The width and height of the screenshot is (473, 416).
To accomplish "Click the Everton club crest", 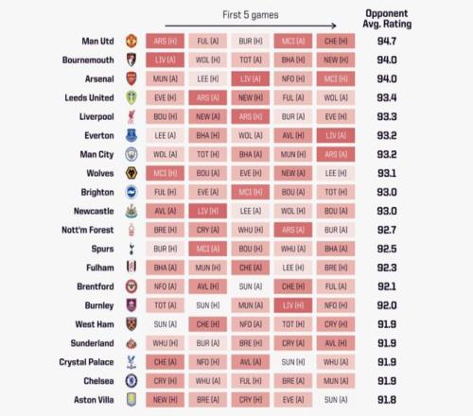I will [x=131, y=135].
